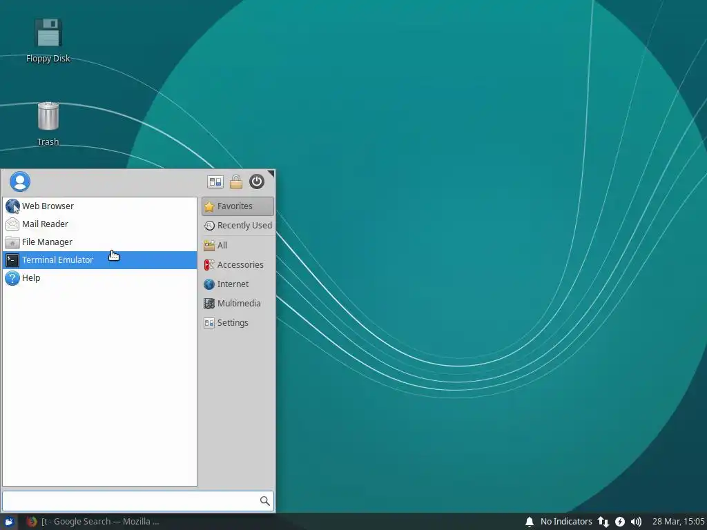The image size is (707, 530).
Task: Click the menu search input field
Action: (137, 501)
